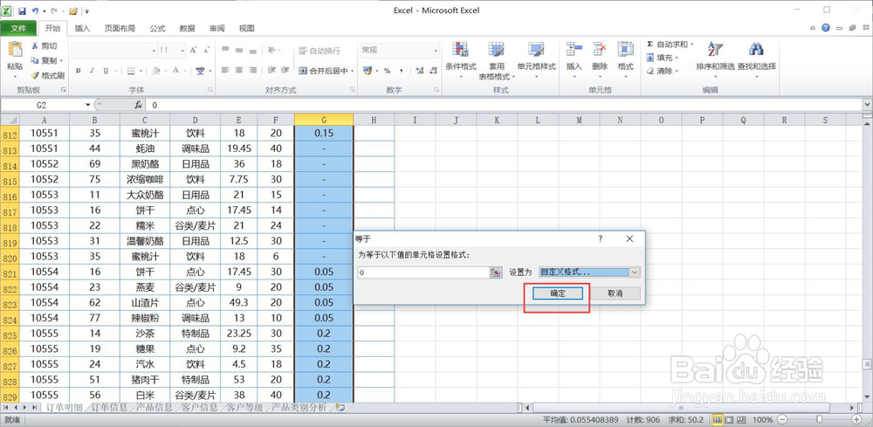Click 取消 button in dialog

coord(615,293)
